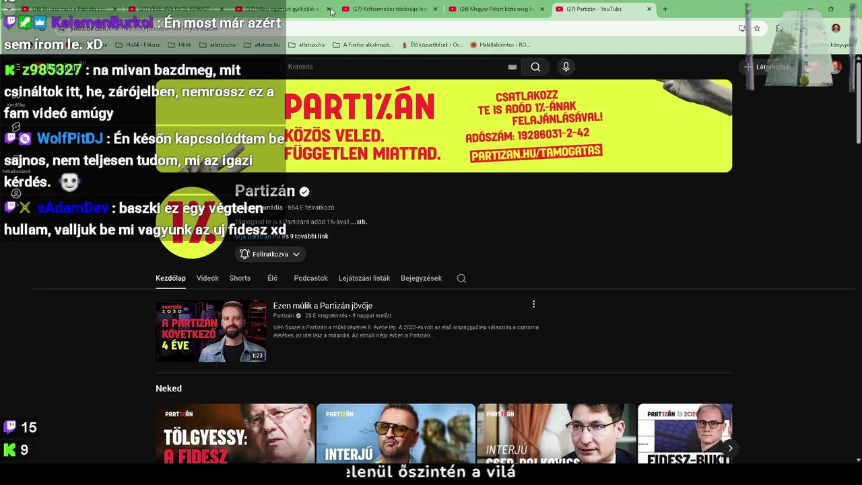
Task: Open the Lejátszási listák tab
Action: 364,278
